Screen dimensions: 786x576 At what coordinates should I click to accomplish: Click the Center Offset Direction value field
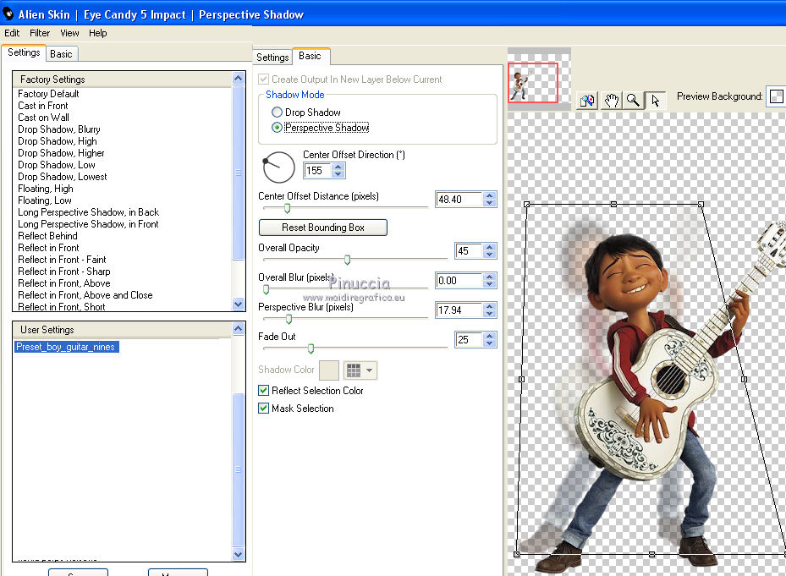317,171
